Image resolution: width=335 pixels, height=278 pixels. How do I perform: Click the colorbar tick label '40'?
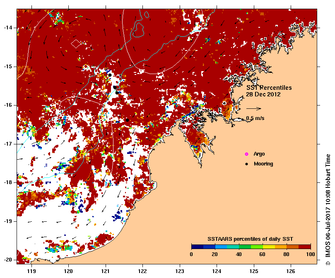pyautogui.click(x=239, y=254)
